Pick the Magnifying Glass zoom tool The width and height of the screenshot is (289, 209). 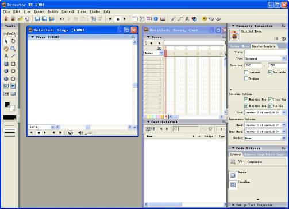[13, 49]
